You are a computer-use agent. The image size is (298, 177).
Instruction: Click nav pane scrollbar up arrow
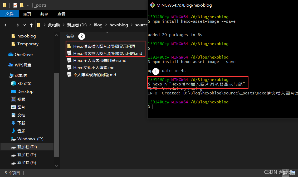(56, 35)
